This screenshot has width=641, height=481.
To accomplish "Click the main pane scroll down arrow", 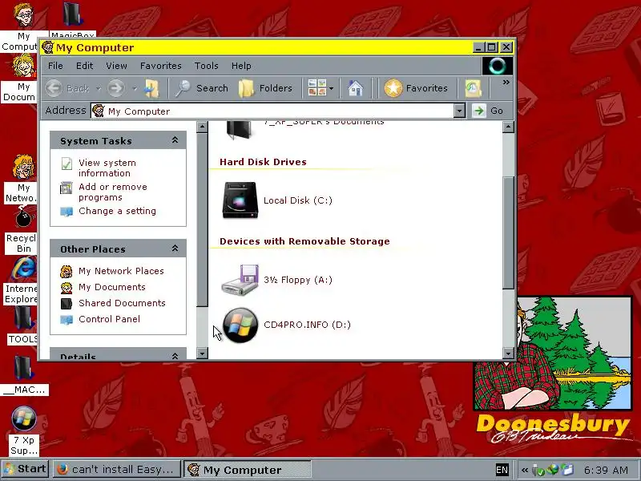I will point(508,354).
